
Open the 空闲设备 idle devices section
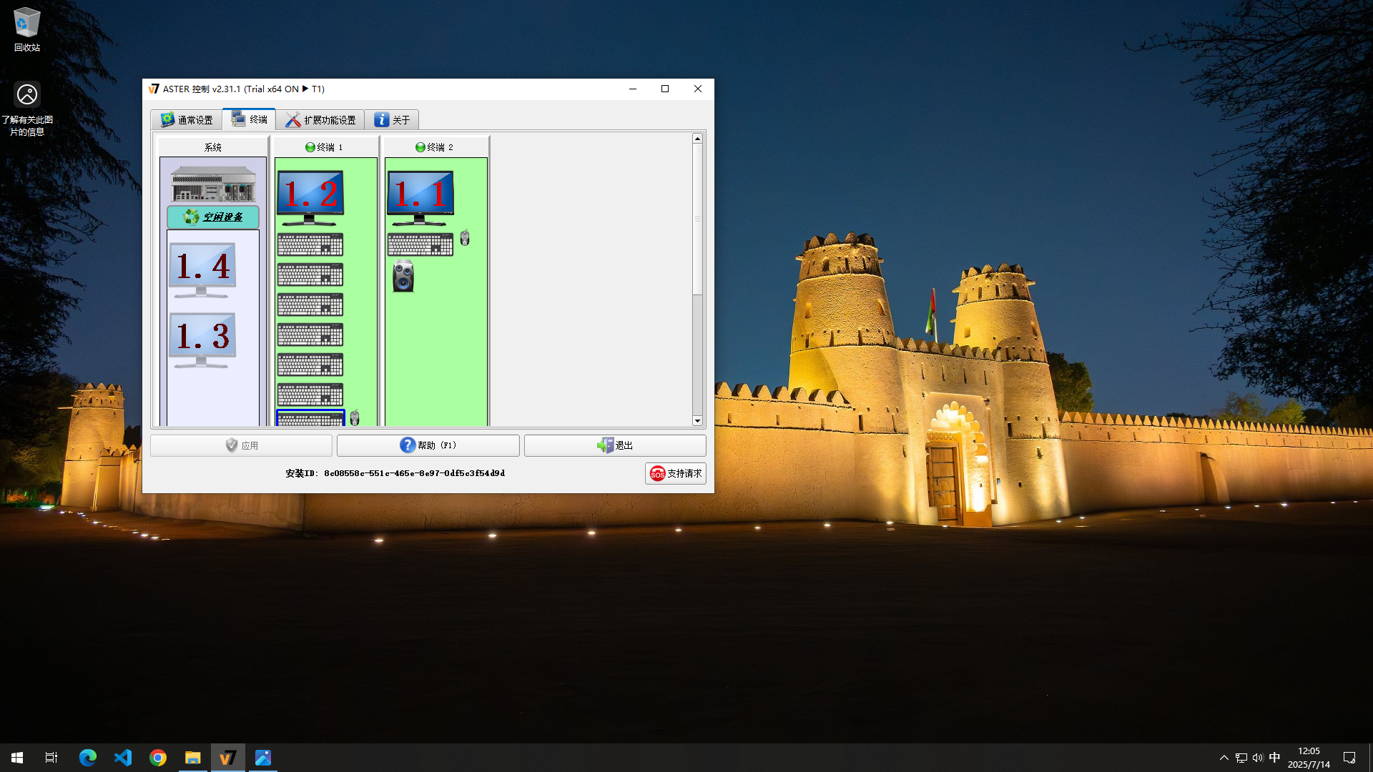213,217
